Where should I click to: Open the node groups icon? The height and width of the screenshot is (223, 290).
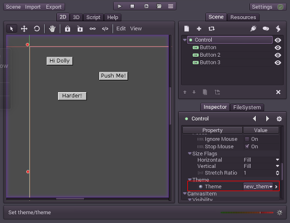pyautogui.click(x=266, y=29)
